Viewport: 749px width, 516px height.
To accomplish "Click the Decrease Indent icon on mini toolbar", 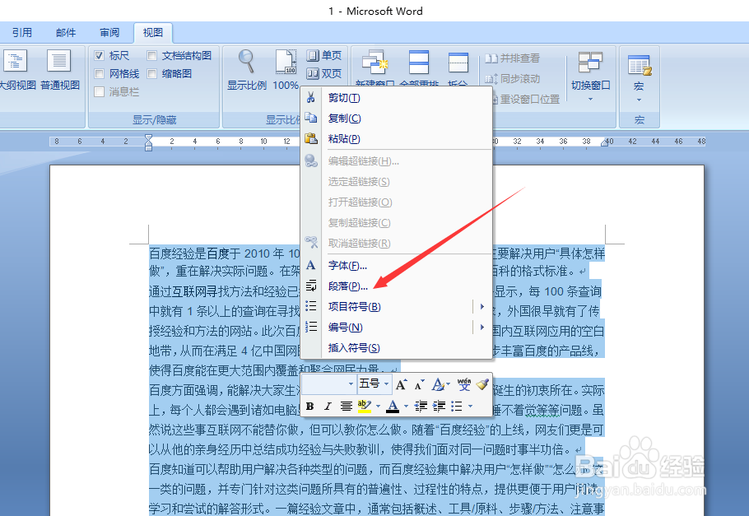I will 419,406.
